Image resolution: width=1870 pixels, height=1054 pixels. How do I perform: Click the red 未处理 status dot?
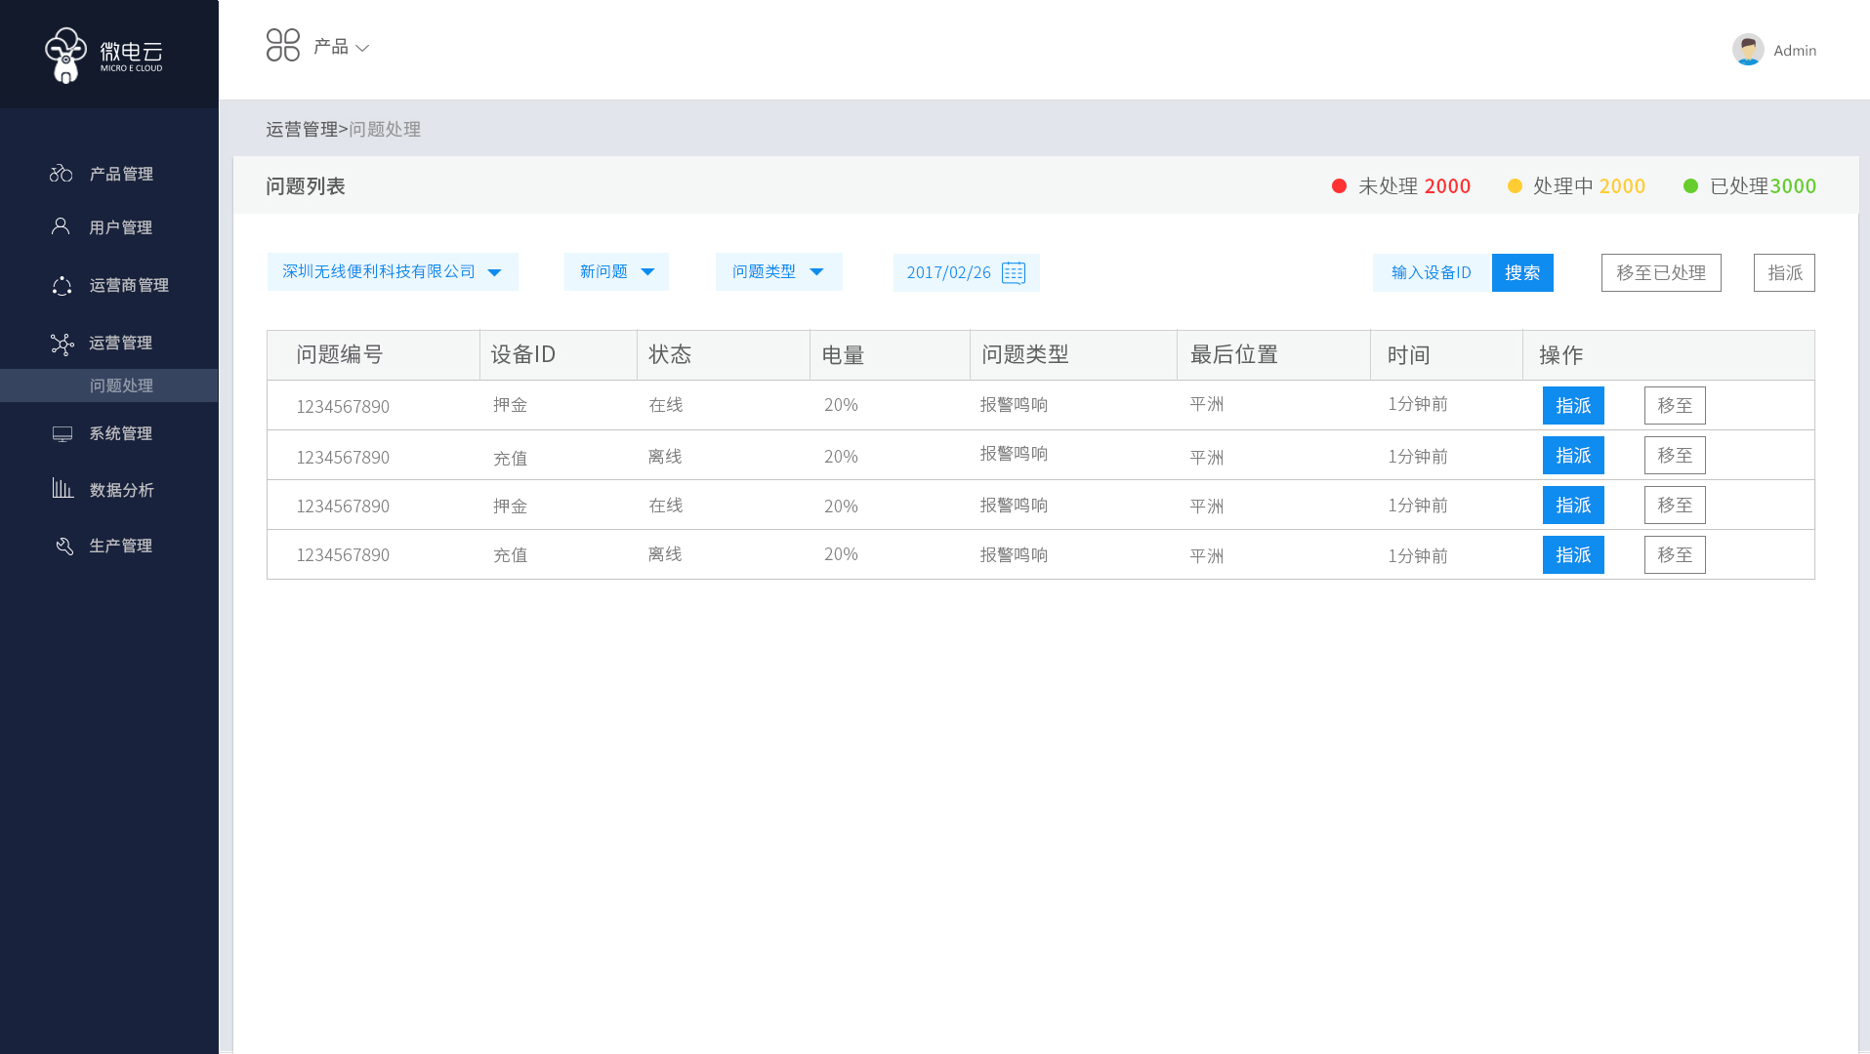coord(1339,185)
